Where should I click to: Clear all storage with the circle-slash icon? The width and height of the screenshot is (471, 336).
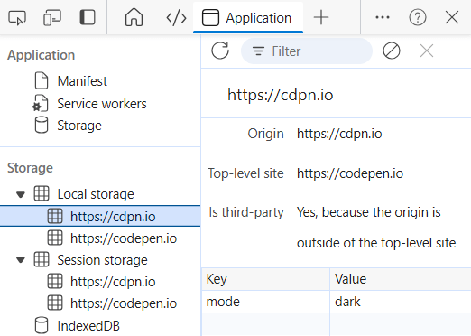pos(392,51)
